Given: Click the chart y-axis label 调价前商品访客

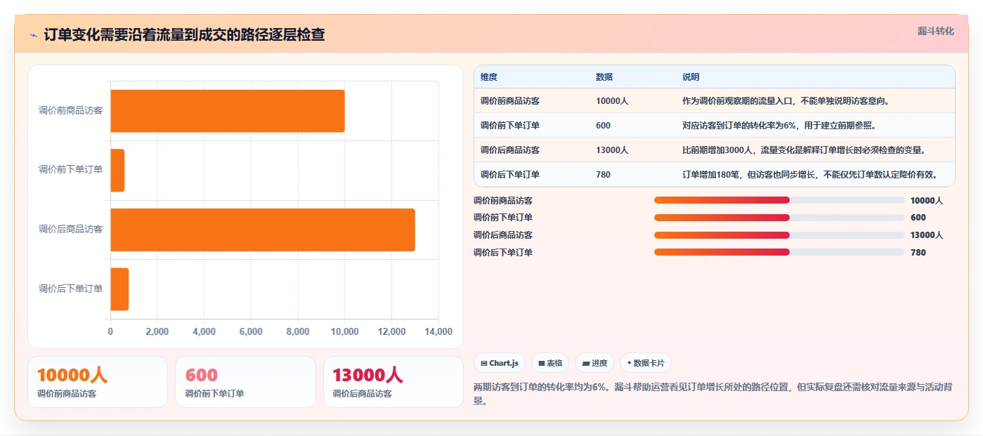Looking at the screenshot, I should point(70,110).
